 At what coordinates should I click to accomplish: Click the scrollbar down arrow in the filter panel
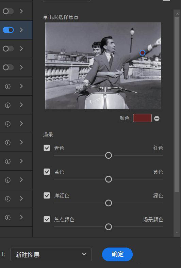[x=177, y=233]
